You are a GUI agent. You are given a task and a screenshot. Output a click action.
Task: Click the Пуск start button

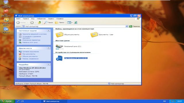point(7,101)
